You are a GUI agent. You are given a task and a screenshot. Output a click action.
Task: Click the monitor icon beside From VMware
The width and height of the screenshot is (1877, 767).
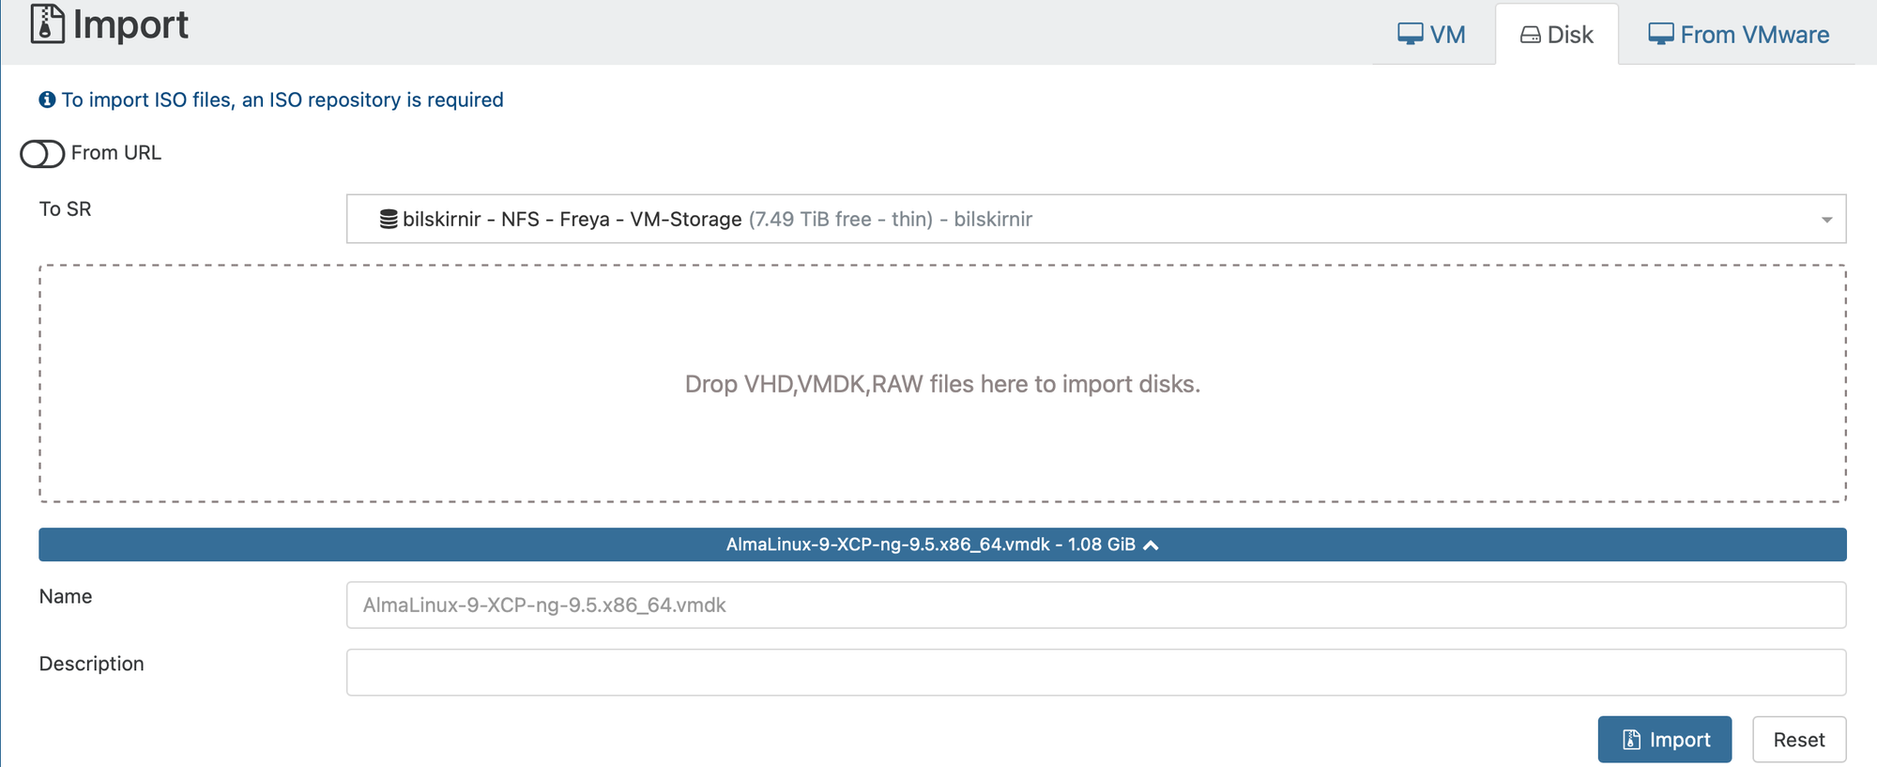coord(1660,35)
